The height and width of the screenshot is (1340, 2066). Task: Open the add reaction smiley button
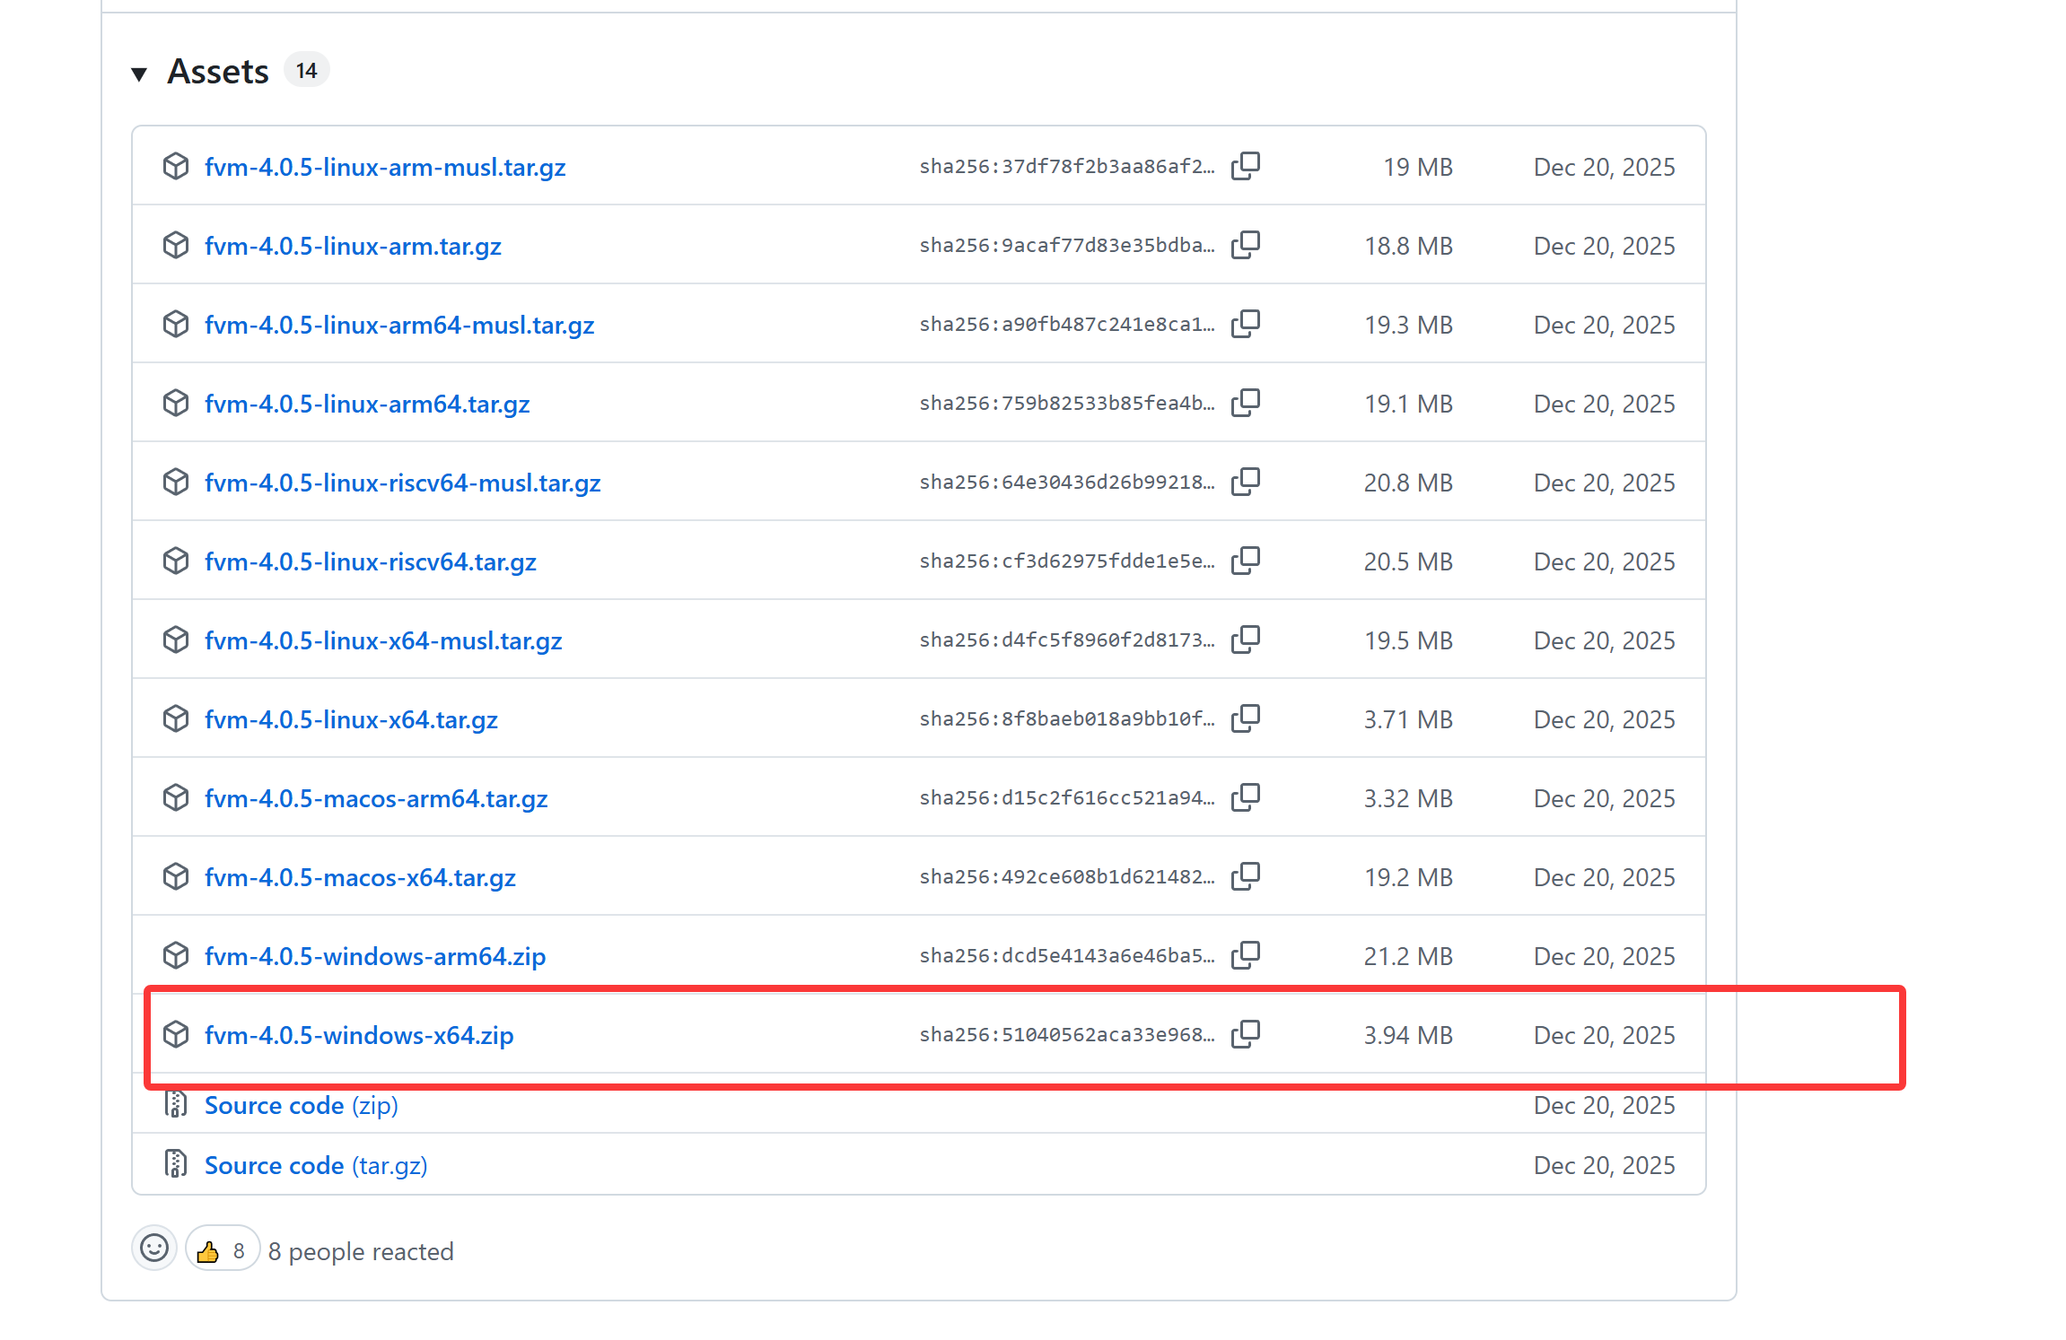[x=154, y=1249]
